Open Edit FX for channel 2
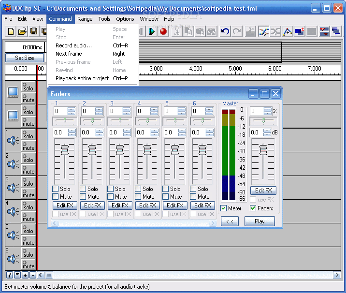Viewport: 346px width, 293px height. [92, 205]
